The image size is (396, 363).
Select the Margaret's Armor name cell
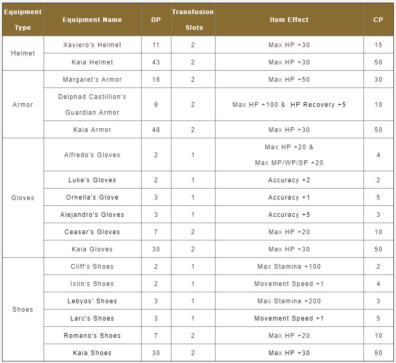point(92,80)
